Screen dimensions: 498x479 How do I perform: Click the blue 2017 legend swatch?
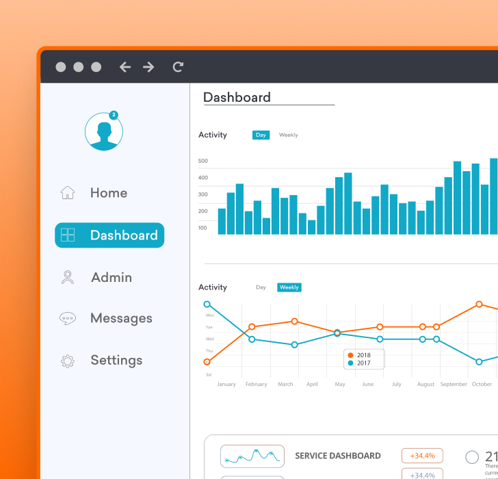tap(351, 363)
